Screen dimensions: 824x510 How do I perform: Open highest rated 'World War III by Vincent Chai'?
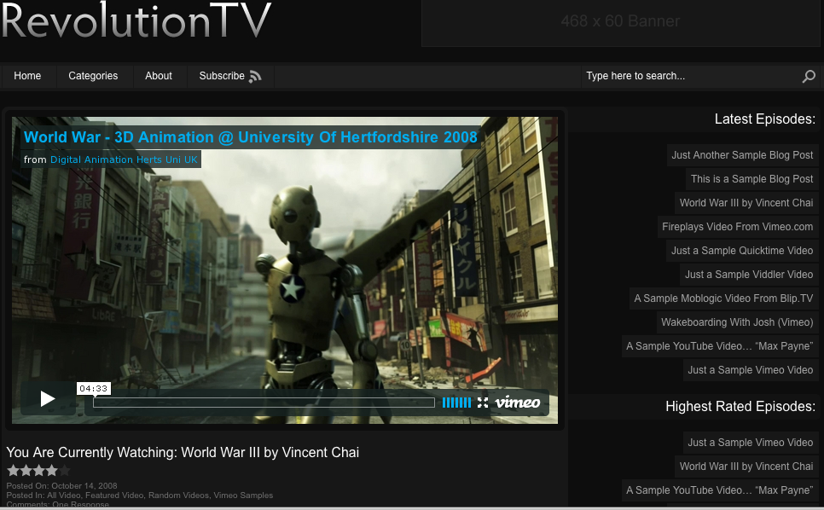pyautogui.click(x=746, y=467)
